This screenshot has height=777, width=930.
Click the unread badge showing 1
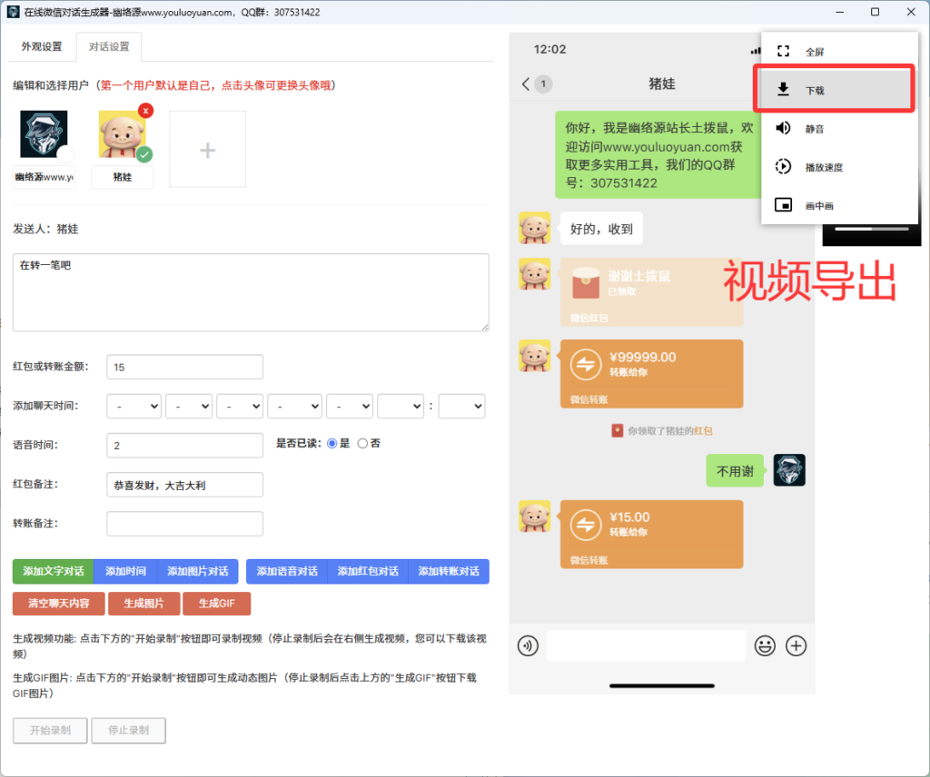tap(543, 84)
